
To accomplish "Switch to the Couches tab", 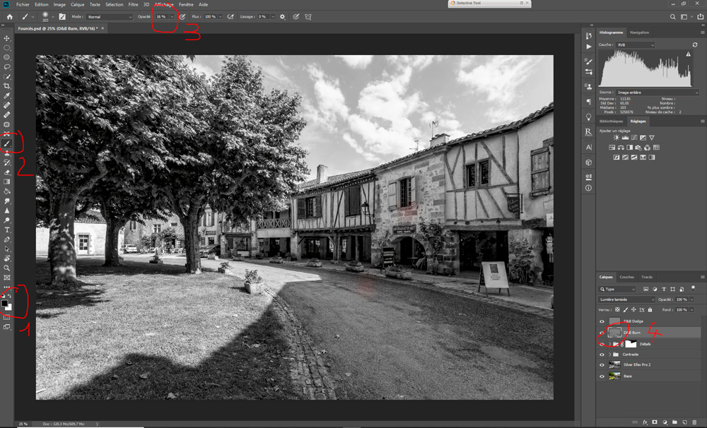I will click(626, 277).
